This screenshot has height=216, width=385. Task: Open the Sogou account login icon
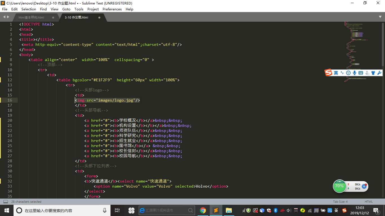click(x=367, y=73)
